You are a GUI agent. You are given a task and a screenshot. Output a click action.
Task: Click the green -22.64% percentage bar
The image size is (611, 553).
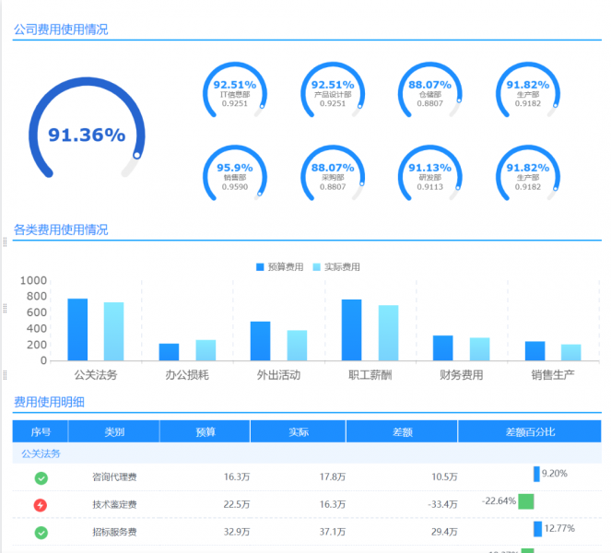[x=525, y=501]
